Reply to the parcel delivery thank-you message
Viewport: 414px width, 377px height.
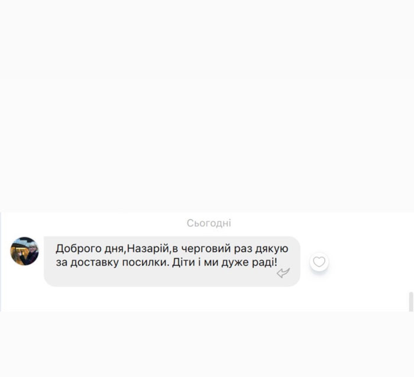(283, 273)
